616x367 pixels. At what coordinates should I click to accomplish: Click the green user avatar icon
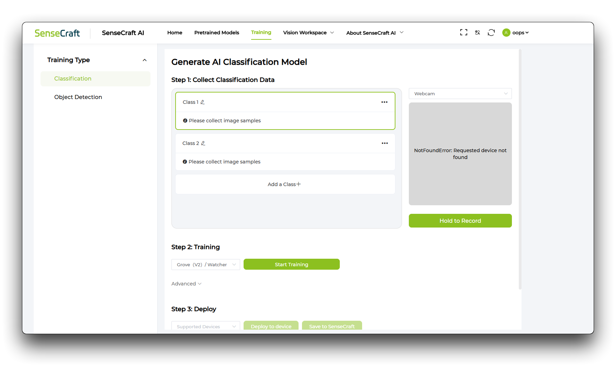506,33
